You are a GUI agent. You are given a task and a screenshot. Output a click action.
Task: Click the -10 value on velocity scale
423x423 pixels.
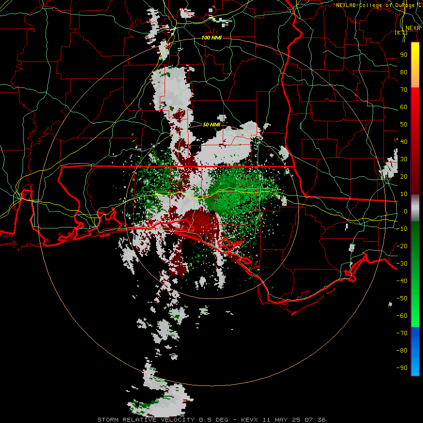[x=402, y=229]
